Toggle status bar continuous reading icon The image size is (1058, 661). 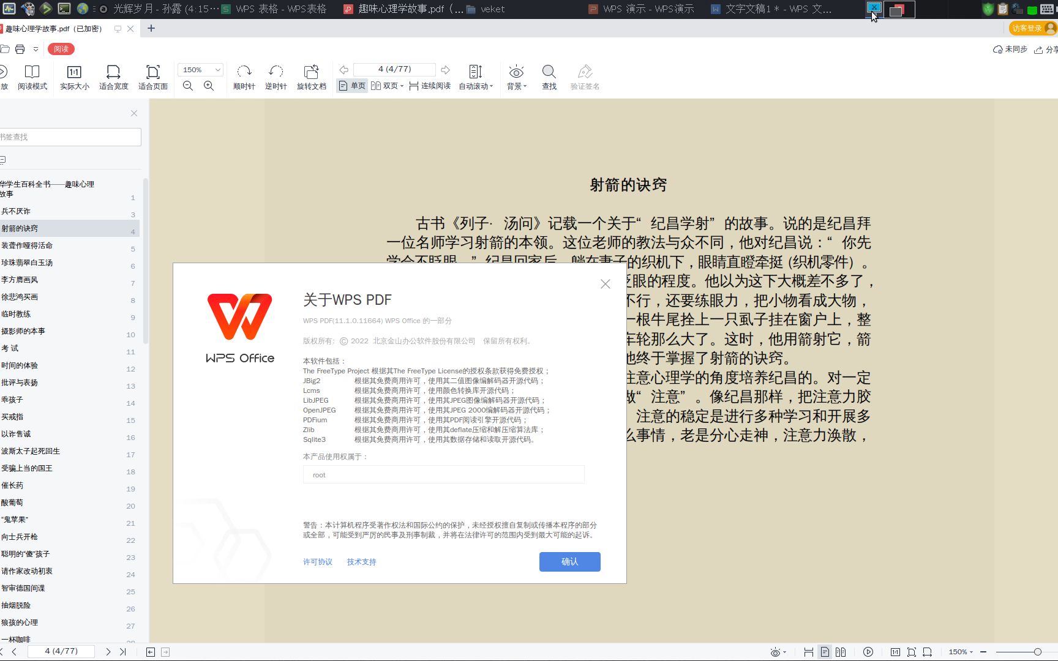809,652
